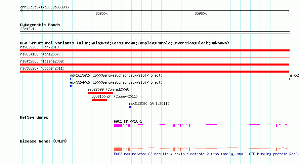Image resolution: width=299 pixels, height=164 pixels.
Task: Click the nsv588987 (Cooper2011) label
Action: (x=42, y=68)
